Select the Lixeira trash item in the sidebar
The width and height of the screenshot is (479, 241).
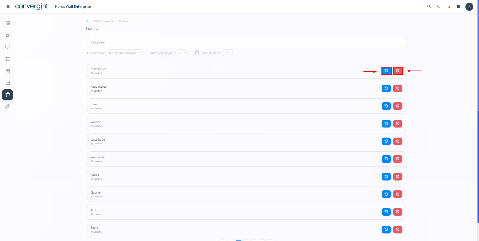[x=8, y=95]
